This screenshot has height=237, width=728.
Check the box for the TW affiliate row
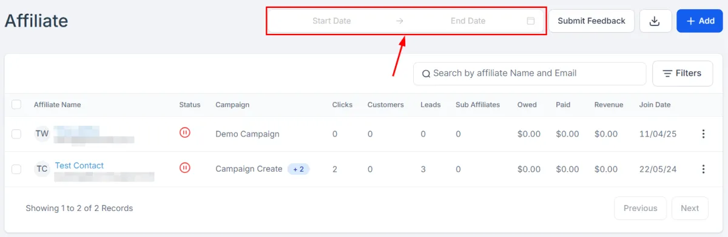coord(16,134)
